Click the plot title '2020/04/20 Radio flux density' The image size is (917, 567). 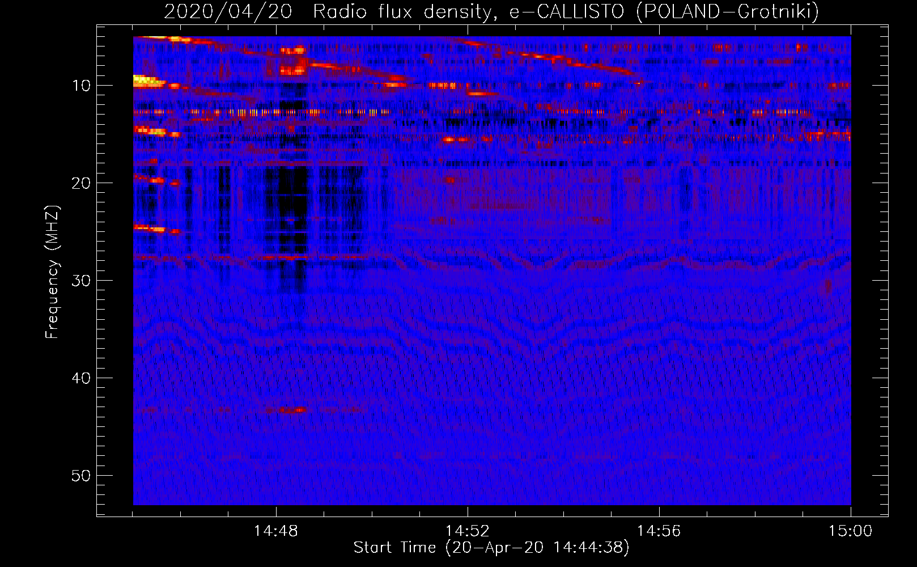click(491, 11)
